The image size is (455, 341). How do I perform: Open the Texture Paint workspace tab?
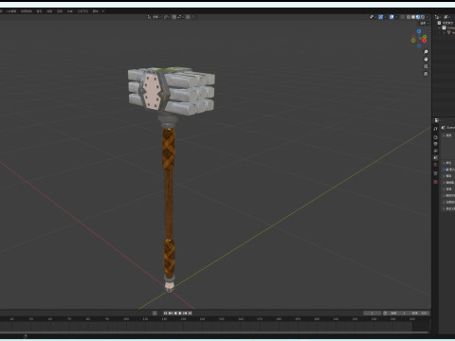(27, 11)
